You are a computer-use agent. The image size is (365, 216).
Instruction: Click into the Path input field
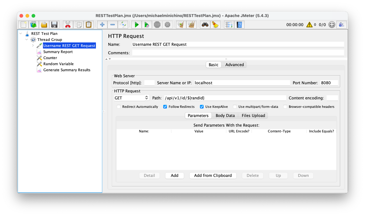coord(224,98)
